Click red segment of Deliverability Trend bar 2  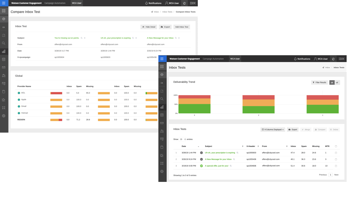(x=258, y=97)
